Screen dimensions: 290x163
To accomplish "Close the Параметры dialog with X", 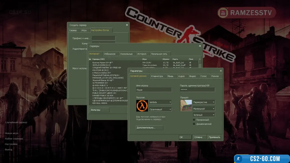I will pos(221,71).
